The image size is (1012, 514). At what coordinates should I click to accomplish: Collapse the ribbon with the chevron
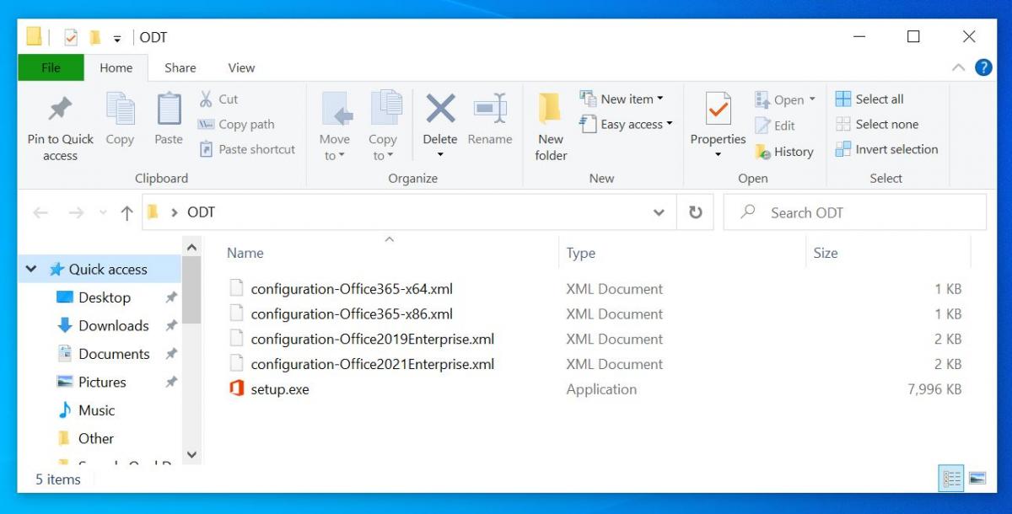pos(958,67)
